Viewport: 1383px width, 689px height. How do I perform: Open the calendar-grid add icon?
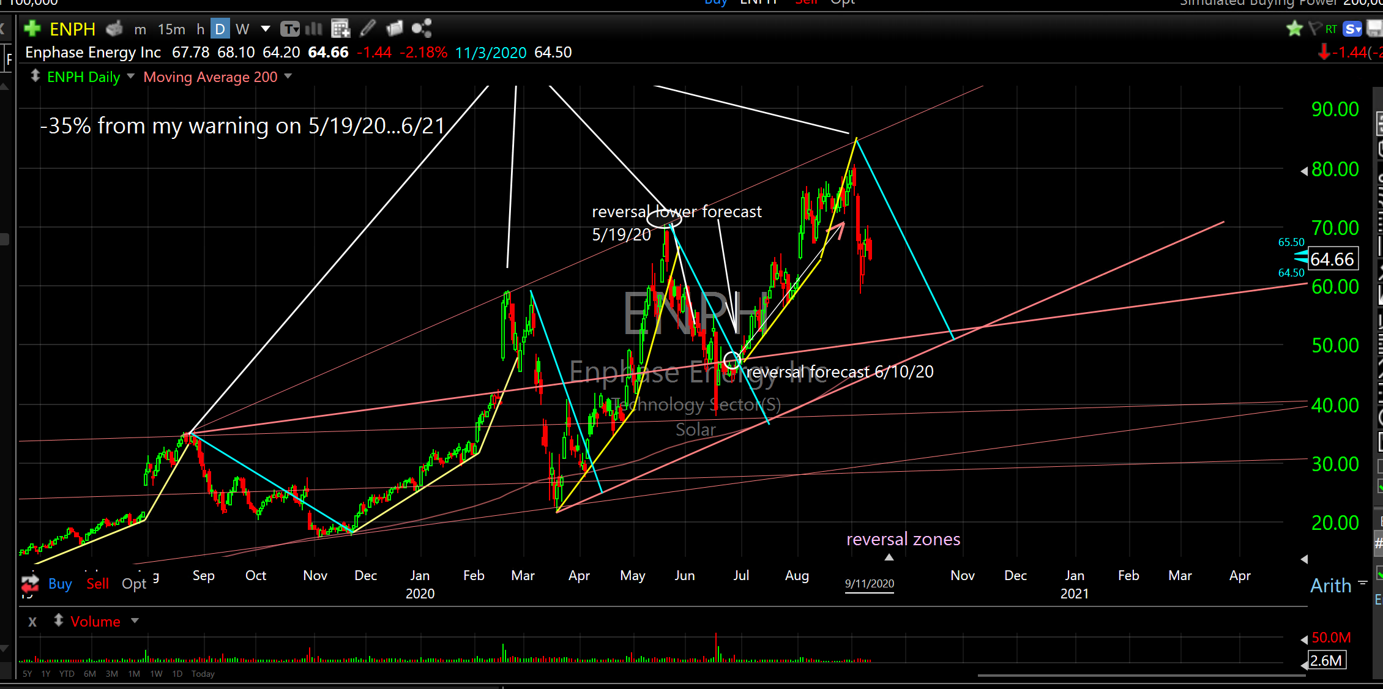coord(340,28)
